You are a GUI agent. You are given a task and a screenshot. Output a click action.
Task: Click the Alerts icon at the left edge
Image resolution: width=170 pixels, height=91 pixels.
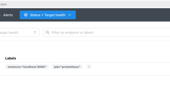[x=0, y=15]
